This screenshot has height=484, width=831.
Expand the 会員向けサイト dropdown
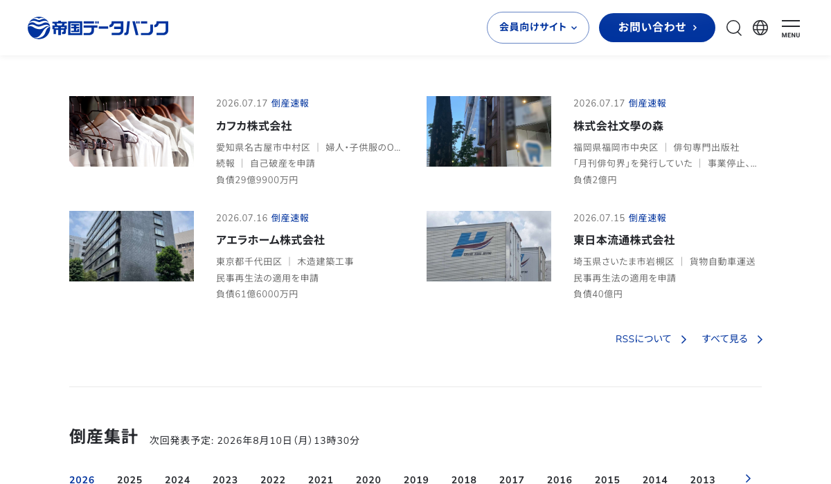[538, 28]
